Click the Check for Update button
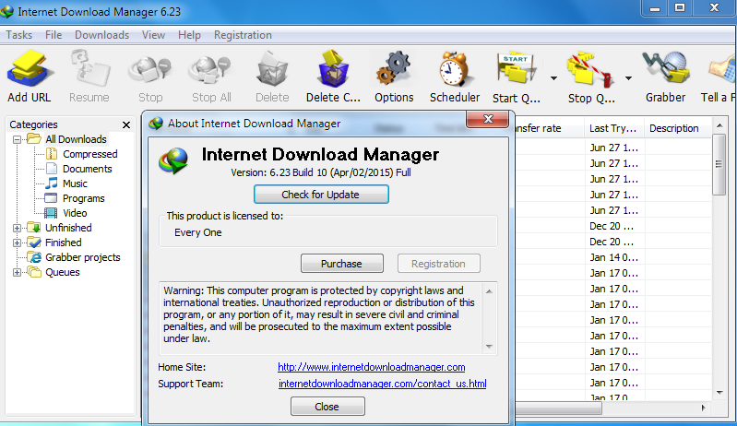The height and width of the screenshot is (426, 737). pos(321,194)
